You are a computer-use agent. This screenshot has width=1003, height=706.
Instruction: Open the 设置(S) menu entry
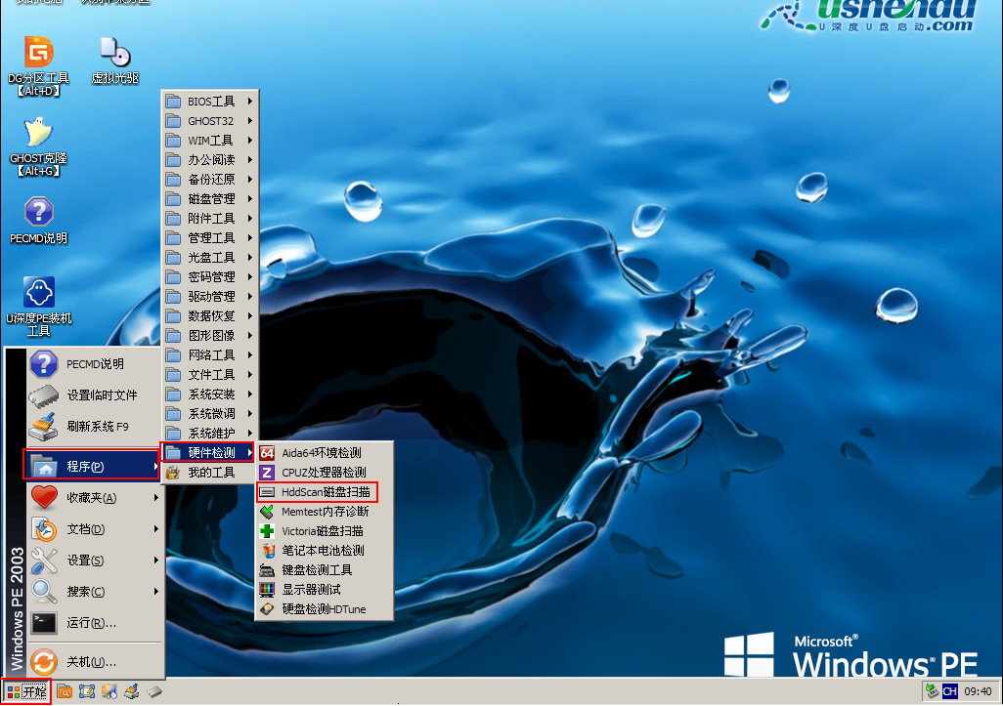click(x=95, y=561)
